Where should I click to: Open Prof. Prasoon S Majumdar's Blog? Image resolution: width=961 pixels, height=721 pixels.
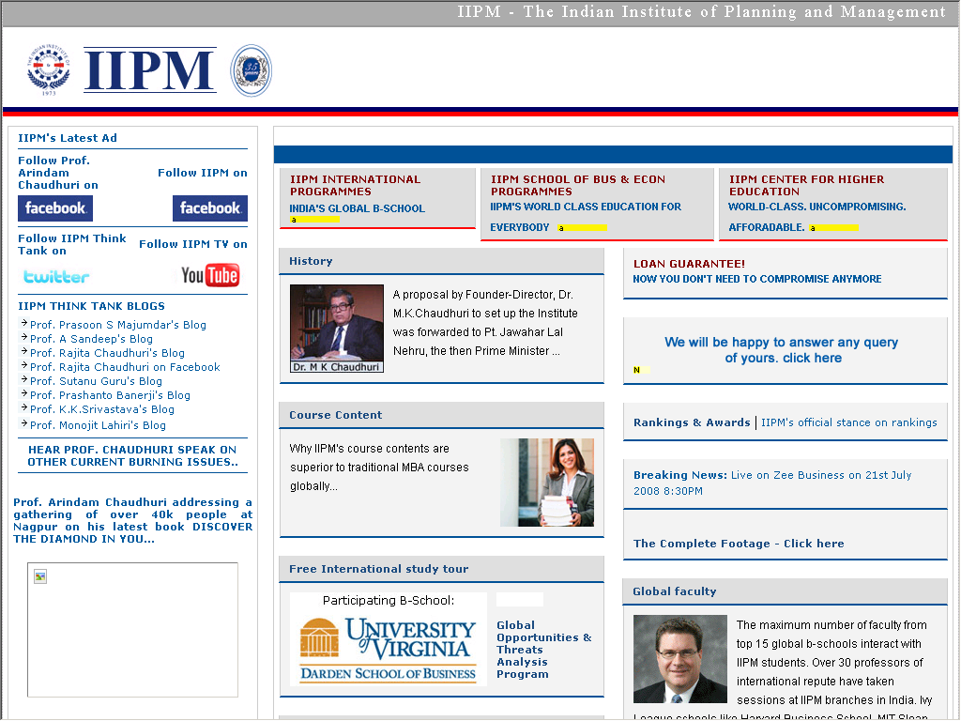point(117,325)
